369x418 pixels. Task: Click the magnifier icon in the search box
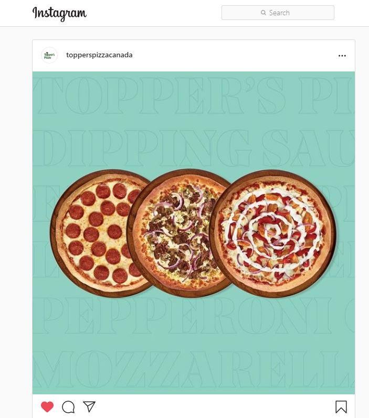click(263, 13)
